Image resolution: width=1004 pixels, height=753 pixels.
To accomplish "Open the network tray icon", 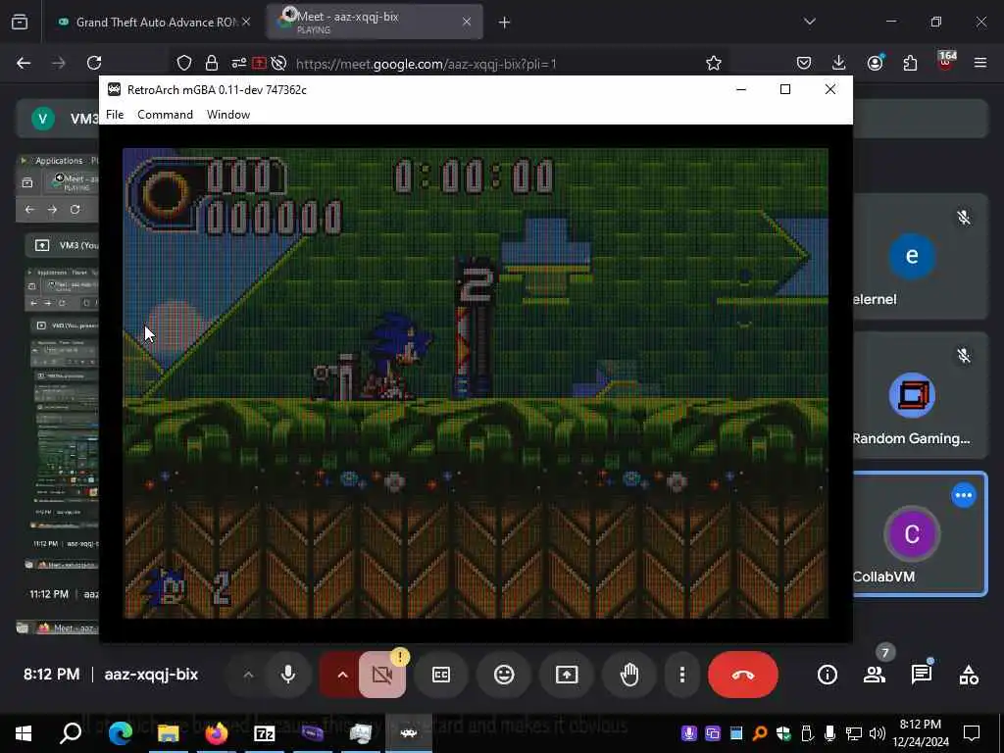I will coord(853,733).
